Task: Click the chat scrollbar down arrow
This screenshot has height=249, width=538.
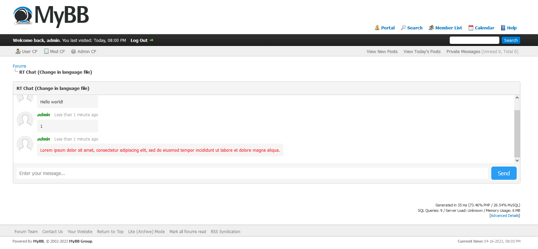Action: tap(517, 160)
